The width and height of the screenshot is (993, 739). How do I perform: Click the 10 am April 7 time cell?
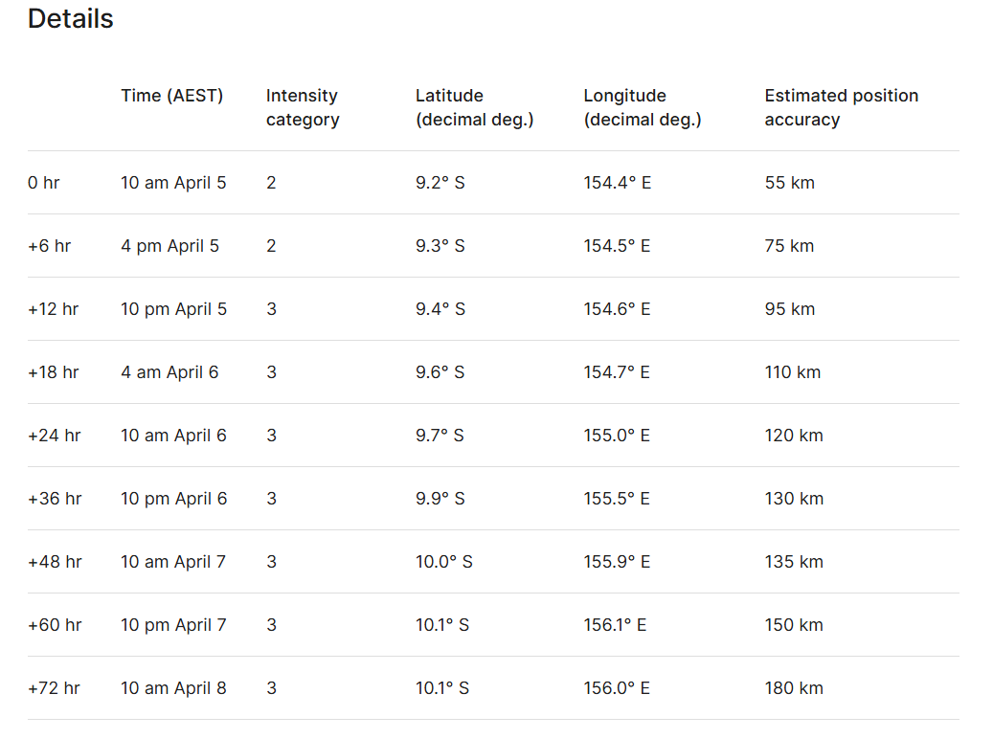(x=173, y=562)
